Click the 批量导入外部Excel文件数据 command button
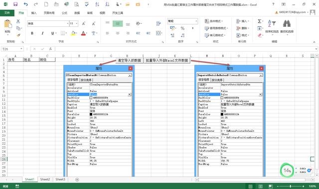 (167, 61)
